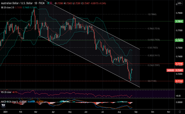Click the 0.77000 price axis tick
Screen dimensions: 185x114
[179, 30]
